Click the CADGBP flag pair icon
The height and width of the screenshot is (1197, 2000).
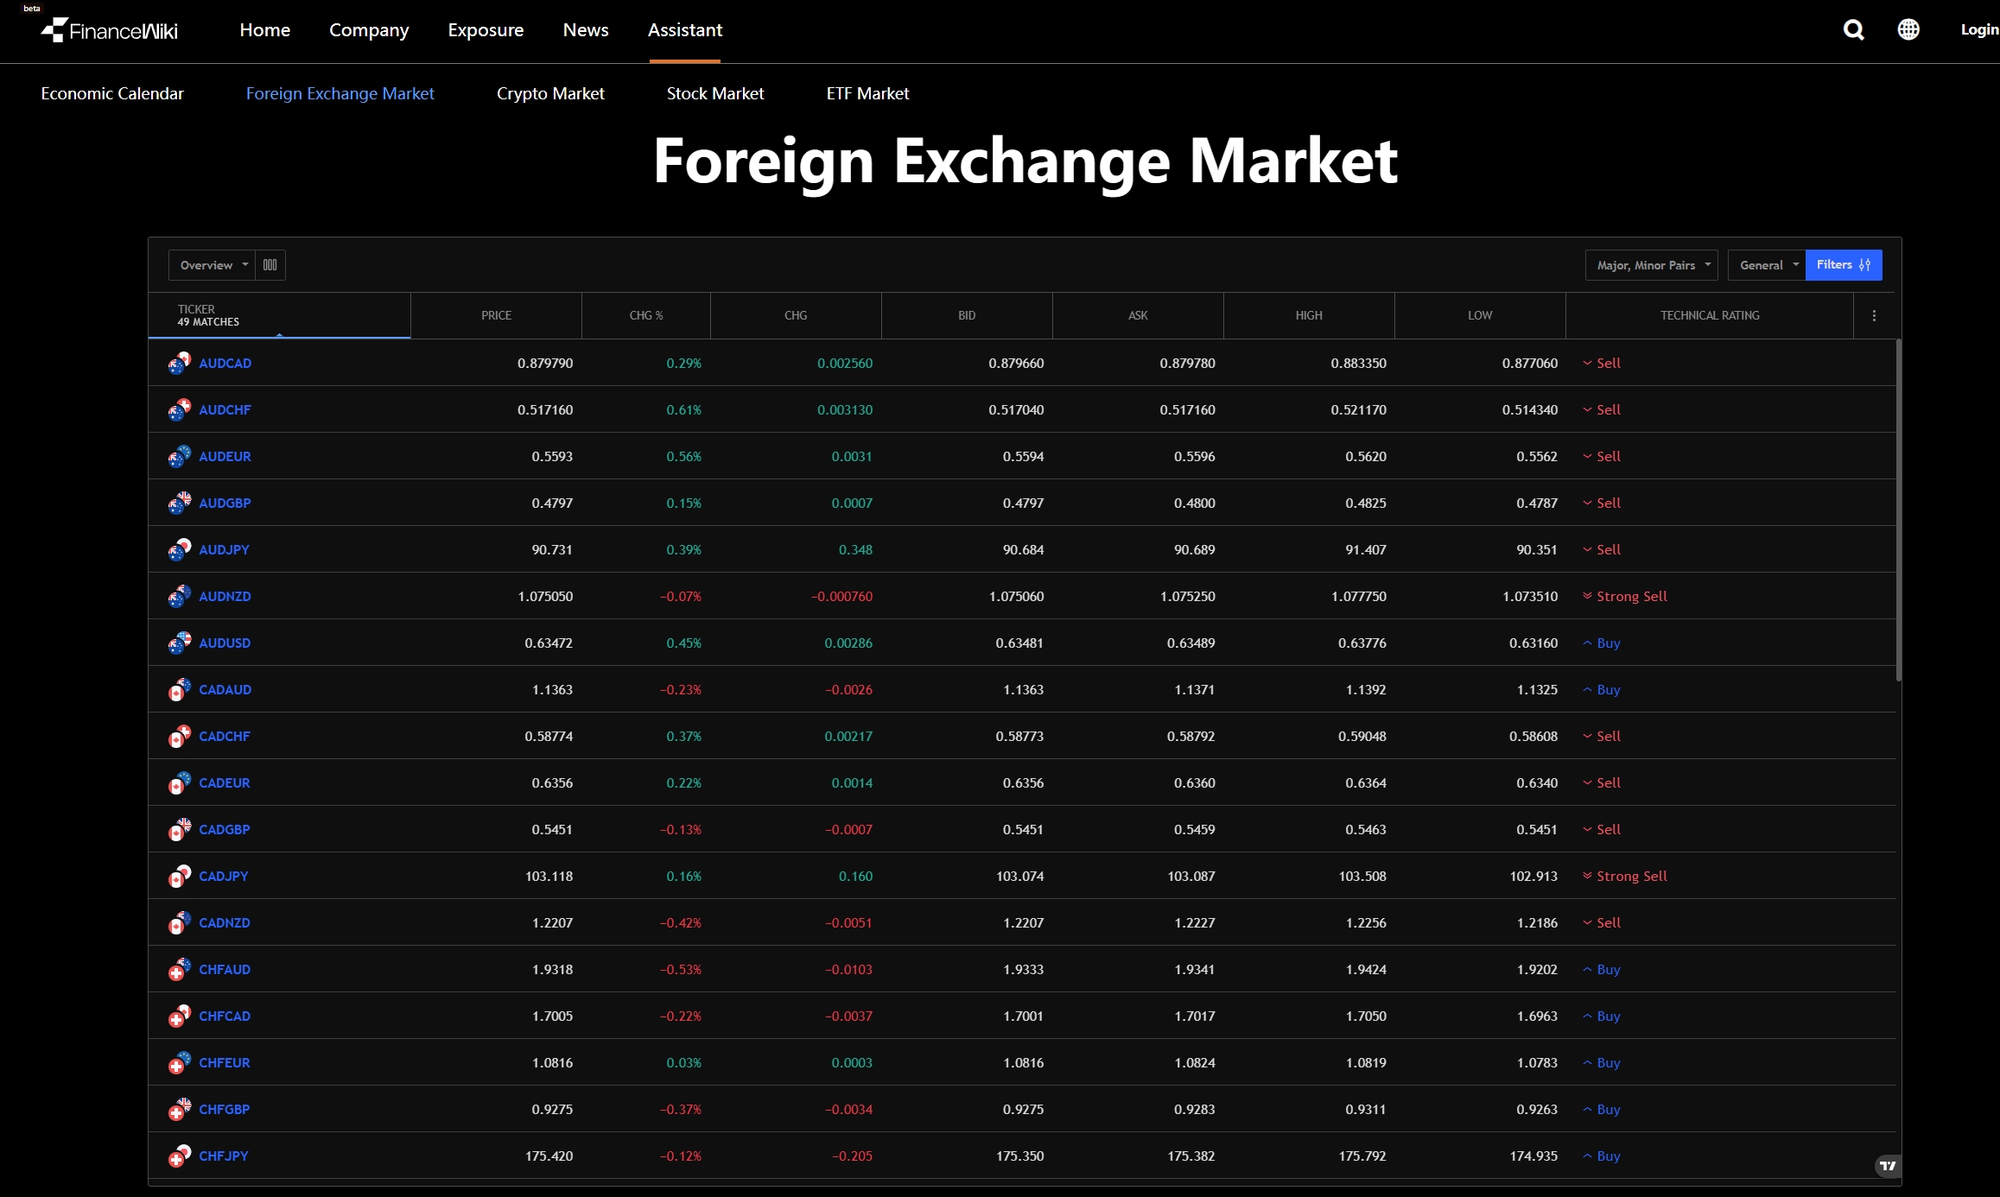[x=179, y=830]
